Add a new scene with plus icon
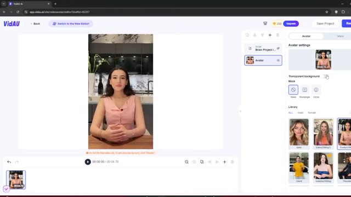The height and width of the screenshot is (197, 351). click(224, 162)
